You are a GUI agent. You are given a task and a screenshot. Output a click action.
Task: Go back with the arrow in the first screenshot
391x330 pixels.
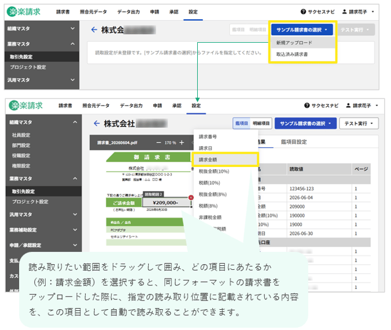[x=94, y=30]
